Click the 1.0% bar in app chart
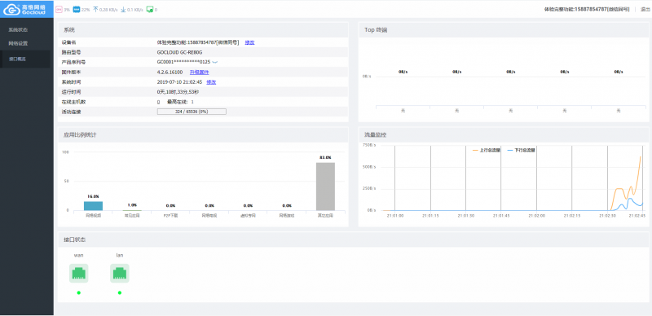The image size is (652, 316). 132,210
